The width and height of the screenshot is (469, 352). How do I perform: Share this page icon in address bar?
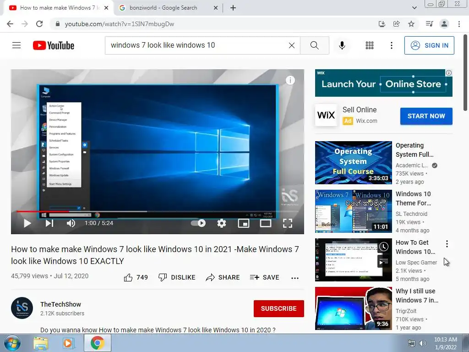coord(396,24)
